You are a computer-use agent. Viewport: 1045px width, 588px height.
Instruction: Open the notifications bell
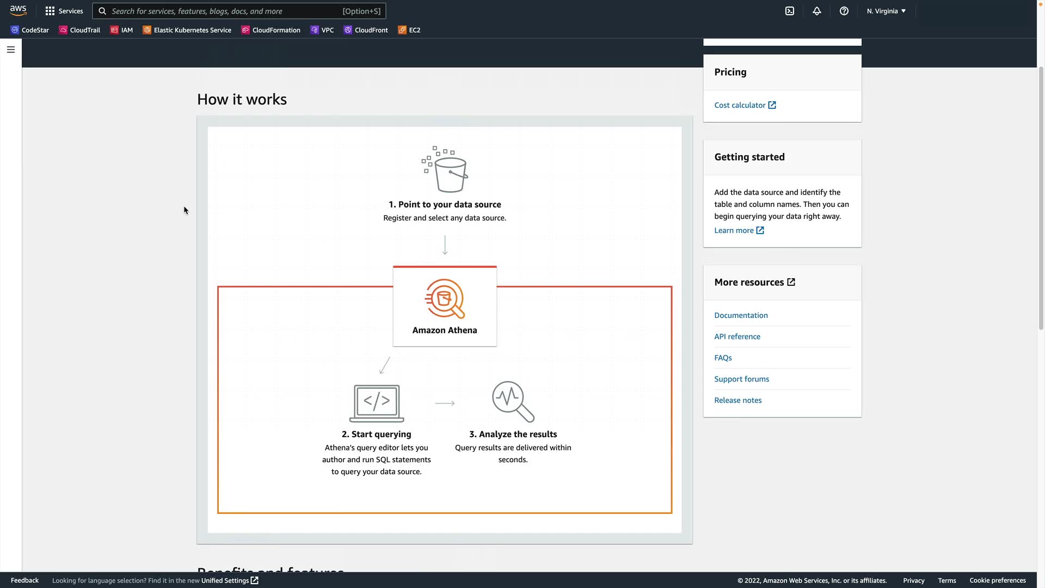point(817,11)
